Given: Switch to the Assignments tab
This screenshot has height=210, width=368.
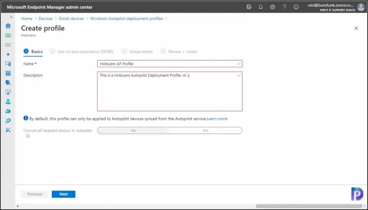Looking at the screenshot, I should (140, 51).
